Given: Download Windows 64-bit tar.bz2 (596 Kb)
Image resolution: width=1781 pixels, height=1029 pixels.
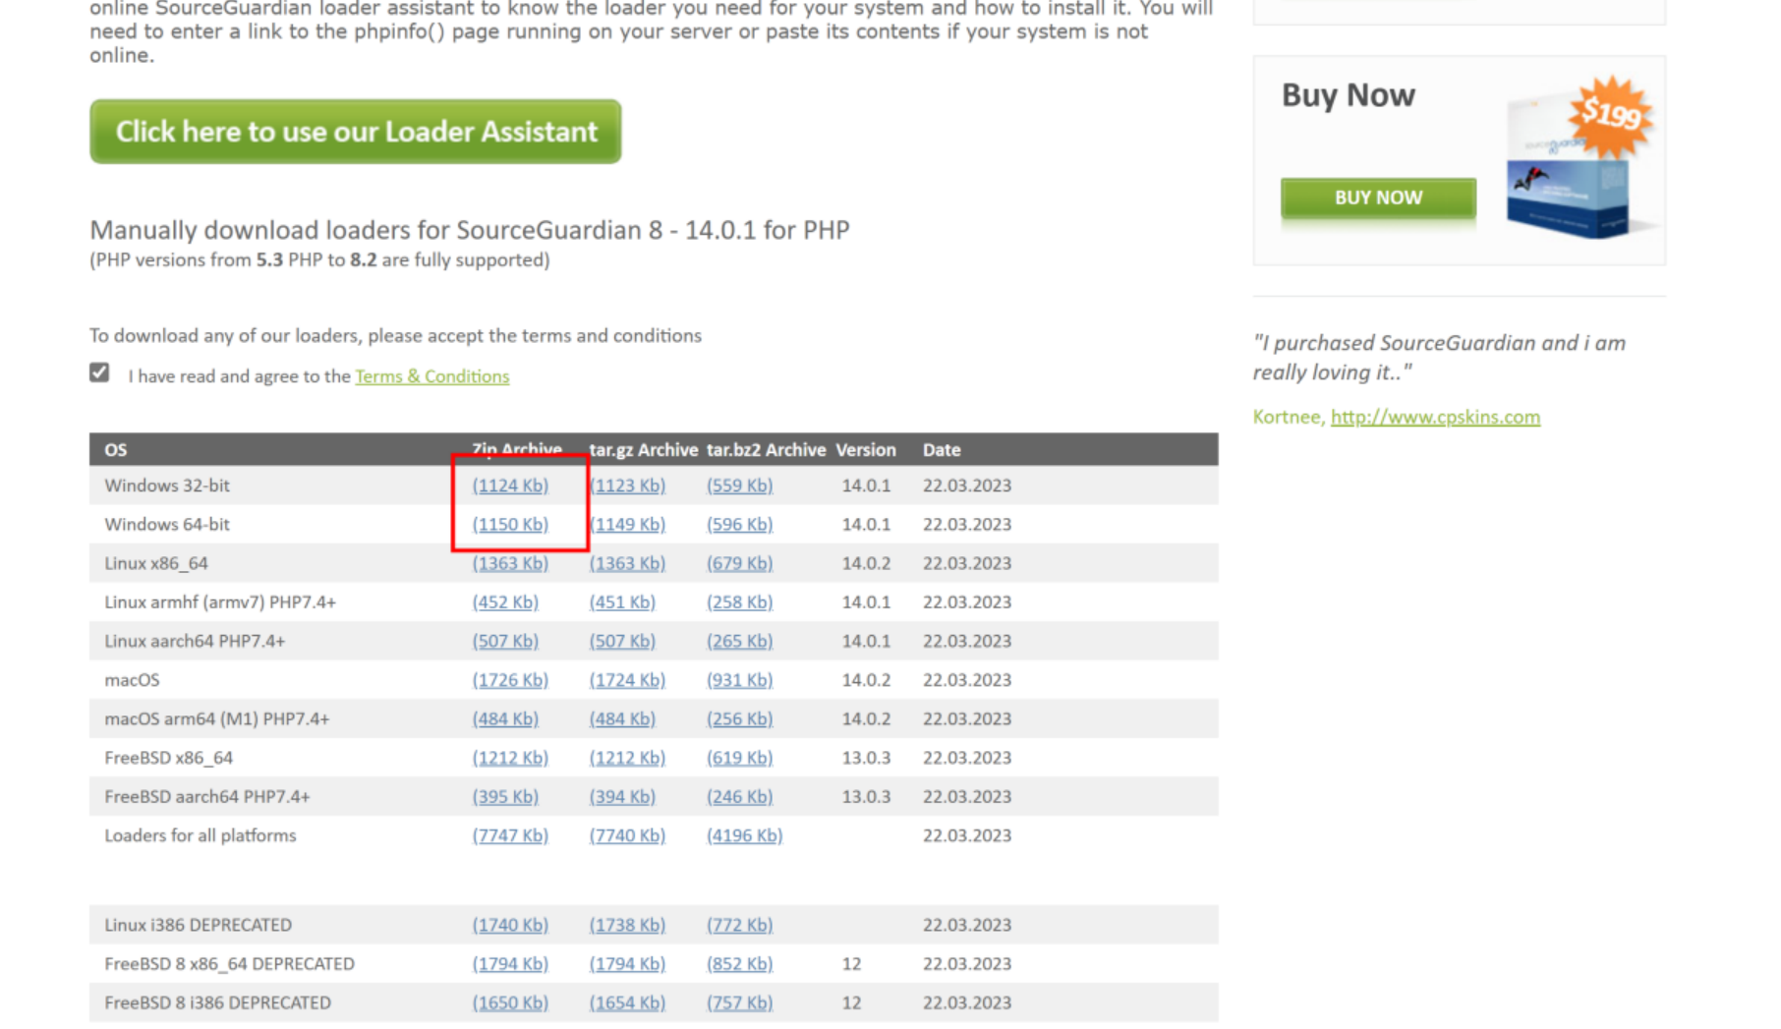Looking at the screenshot, I should 739,525.
